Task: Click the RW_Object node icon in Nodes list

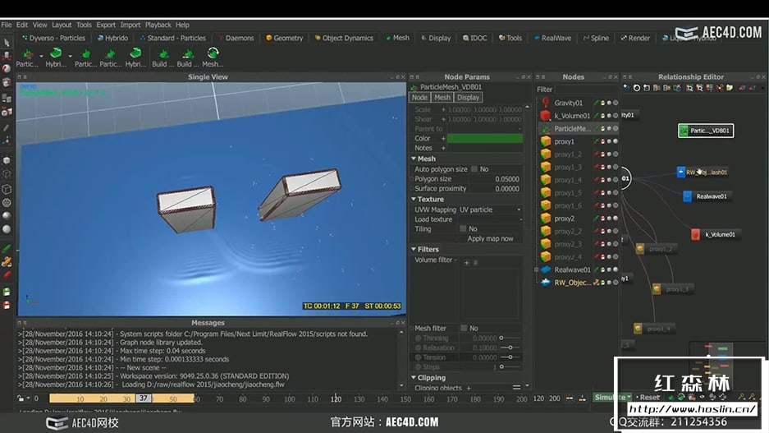Action: 545,283
